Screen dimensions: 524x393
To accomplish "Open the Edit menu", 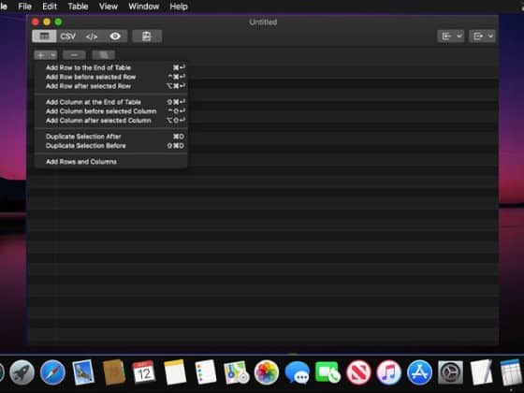I will [x=50, y=7].
